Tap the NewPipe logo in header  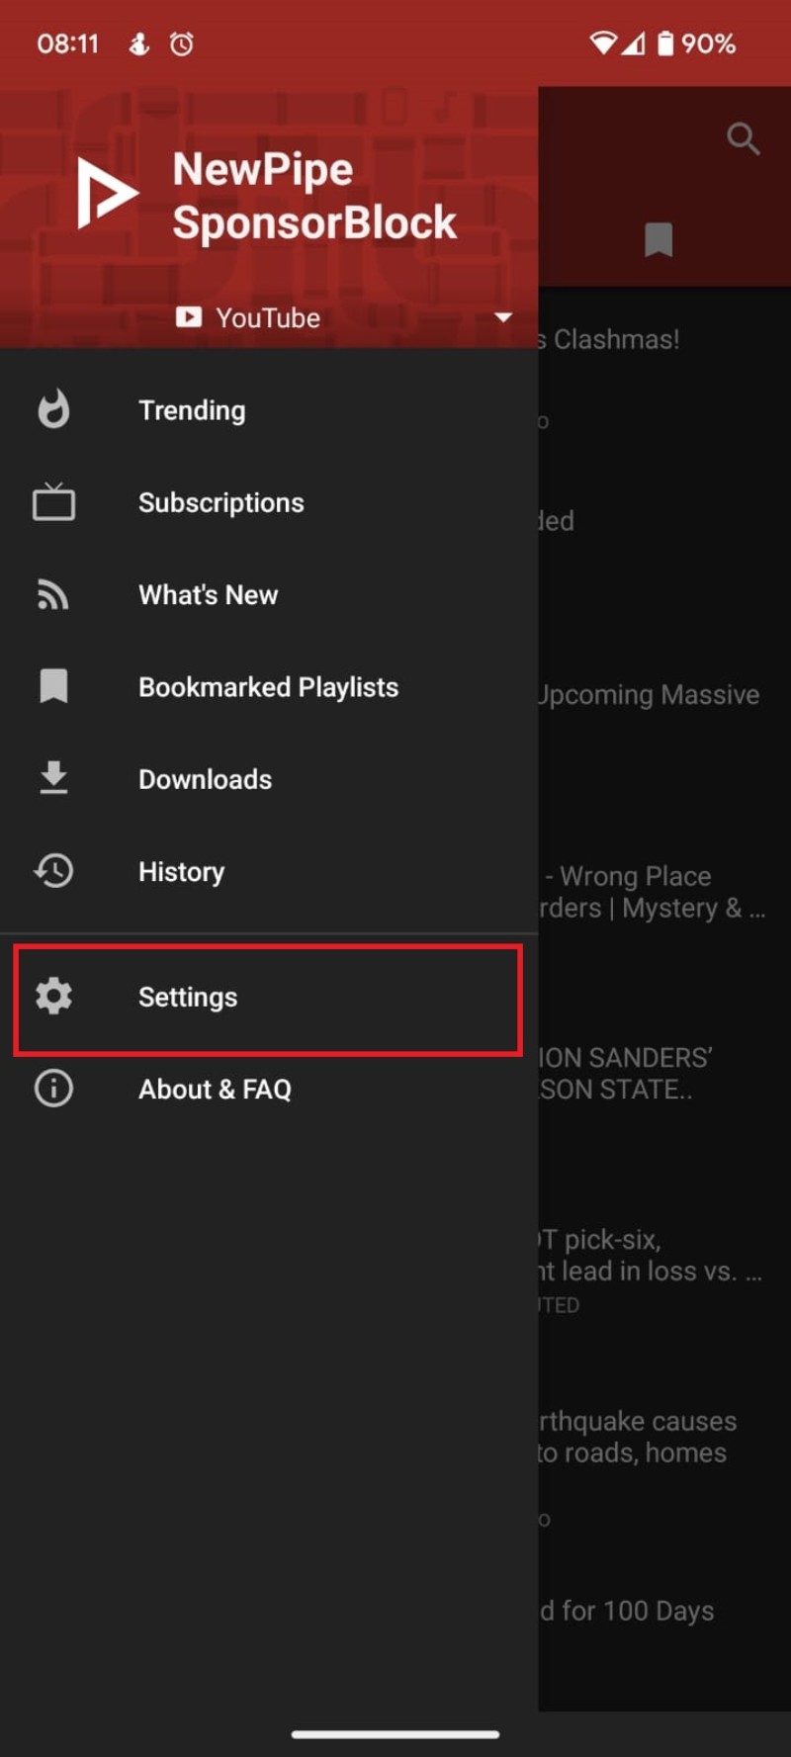[107, 193]
